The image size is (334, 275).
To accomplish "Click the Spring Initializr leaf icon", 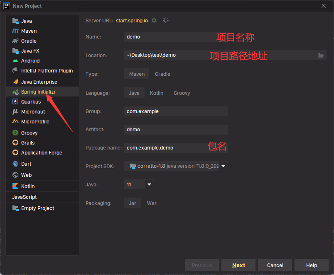I will 15,92.
